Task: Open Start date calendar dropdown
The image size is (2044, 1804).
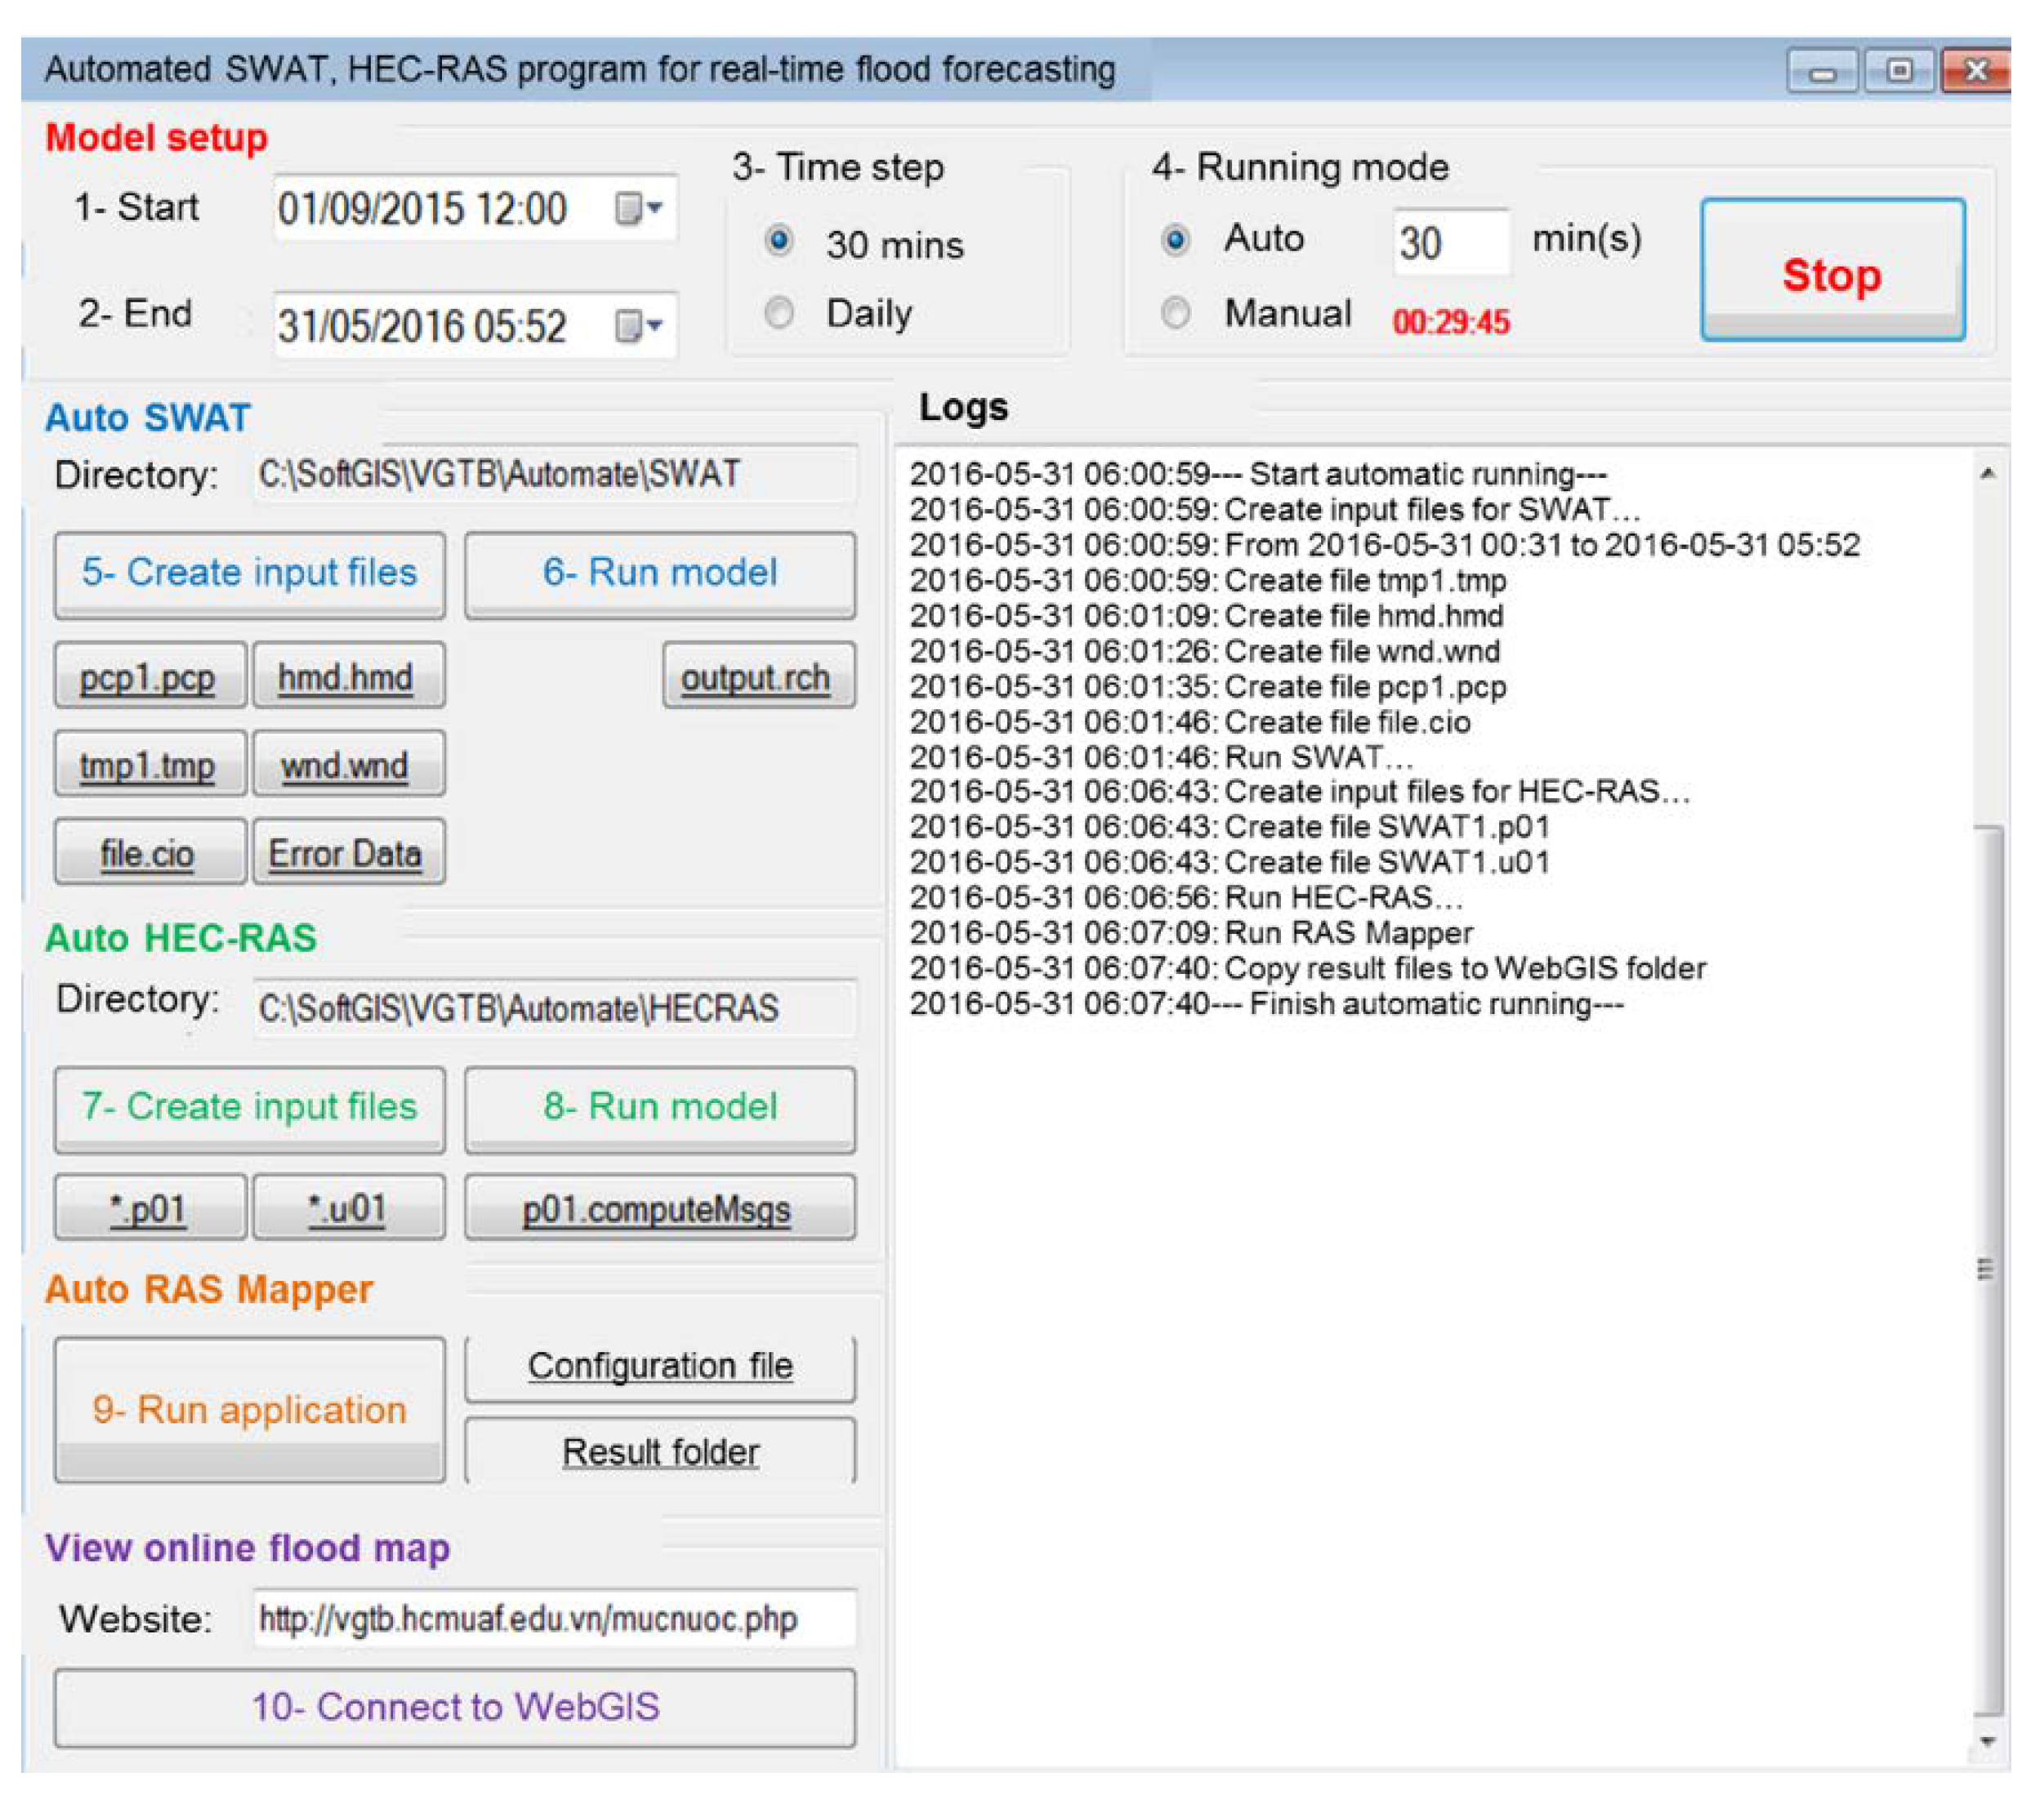Action: click(638, 209)
